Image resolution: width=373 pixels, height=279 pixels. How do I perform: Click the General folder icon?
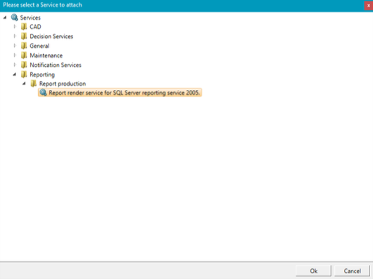coord(24,46)
